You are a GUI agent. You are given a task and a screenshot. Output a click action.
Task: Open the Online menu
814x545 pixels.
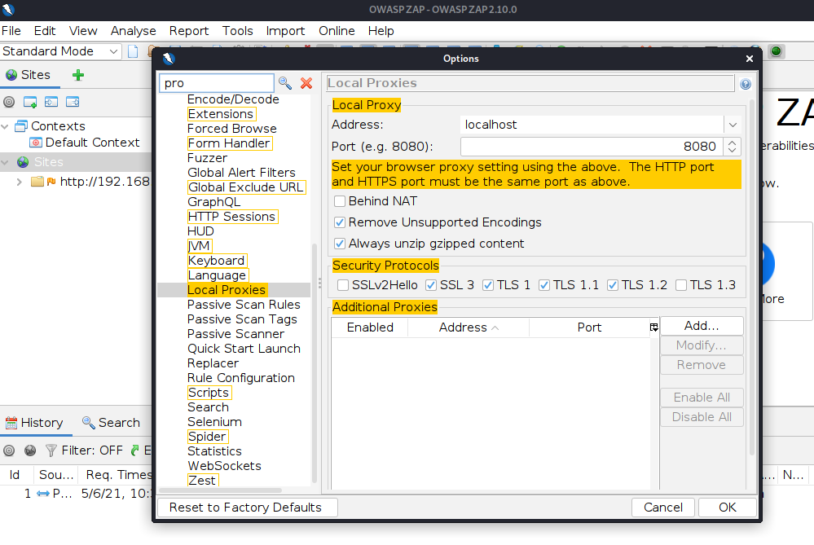(x=337, y=31)
